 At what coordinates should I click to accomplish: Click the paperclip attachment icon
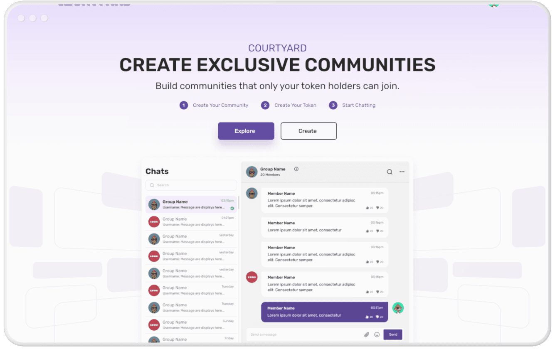(x=367, y=334)
